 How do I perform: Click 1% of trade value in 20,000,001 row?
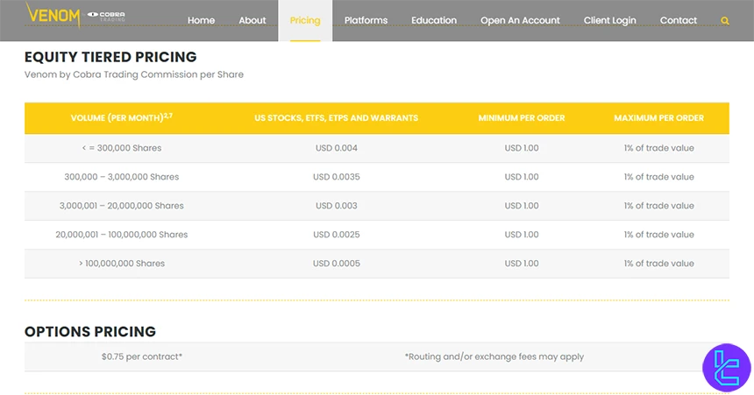click(x=658, y=235)
